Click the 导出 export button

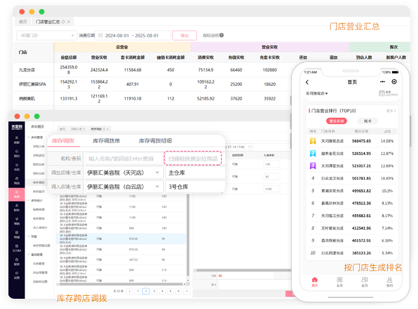(185, 35)
